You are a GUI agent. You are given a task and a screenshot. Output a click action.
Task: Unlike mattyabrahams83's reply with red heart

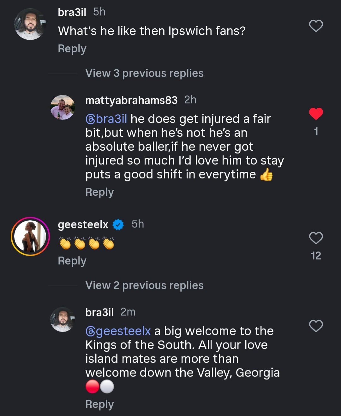(316, 114)
